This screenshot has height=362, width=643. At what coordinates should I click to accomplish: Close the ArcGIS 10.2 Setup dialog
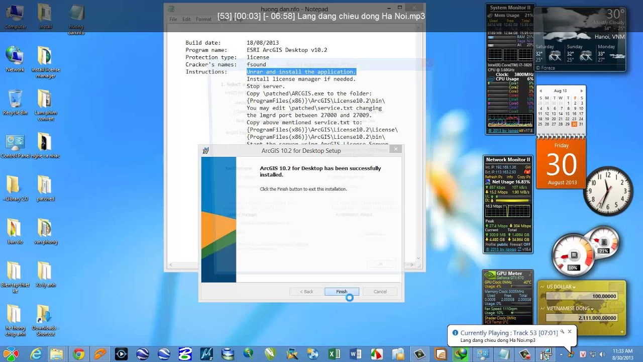[x=395, y=149]
